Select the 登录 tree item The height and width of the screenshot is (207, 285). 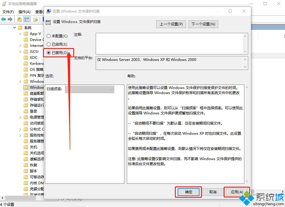click(33, 111)
